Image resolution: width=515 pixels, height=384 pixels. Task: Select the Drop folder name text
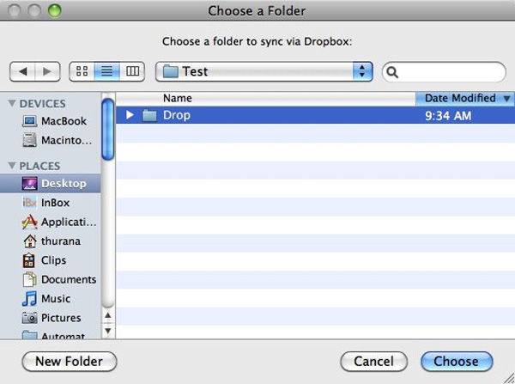point(177,115)
